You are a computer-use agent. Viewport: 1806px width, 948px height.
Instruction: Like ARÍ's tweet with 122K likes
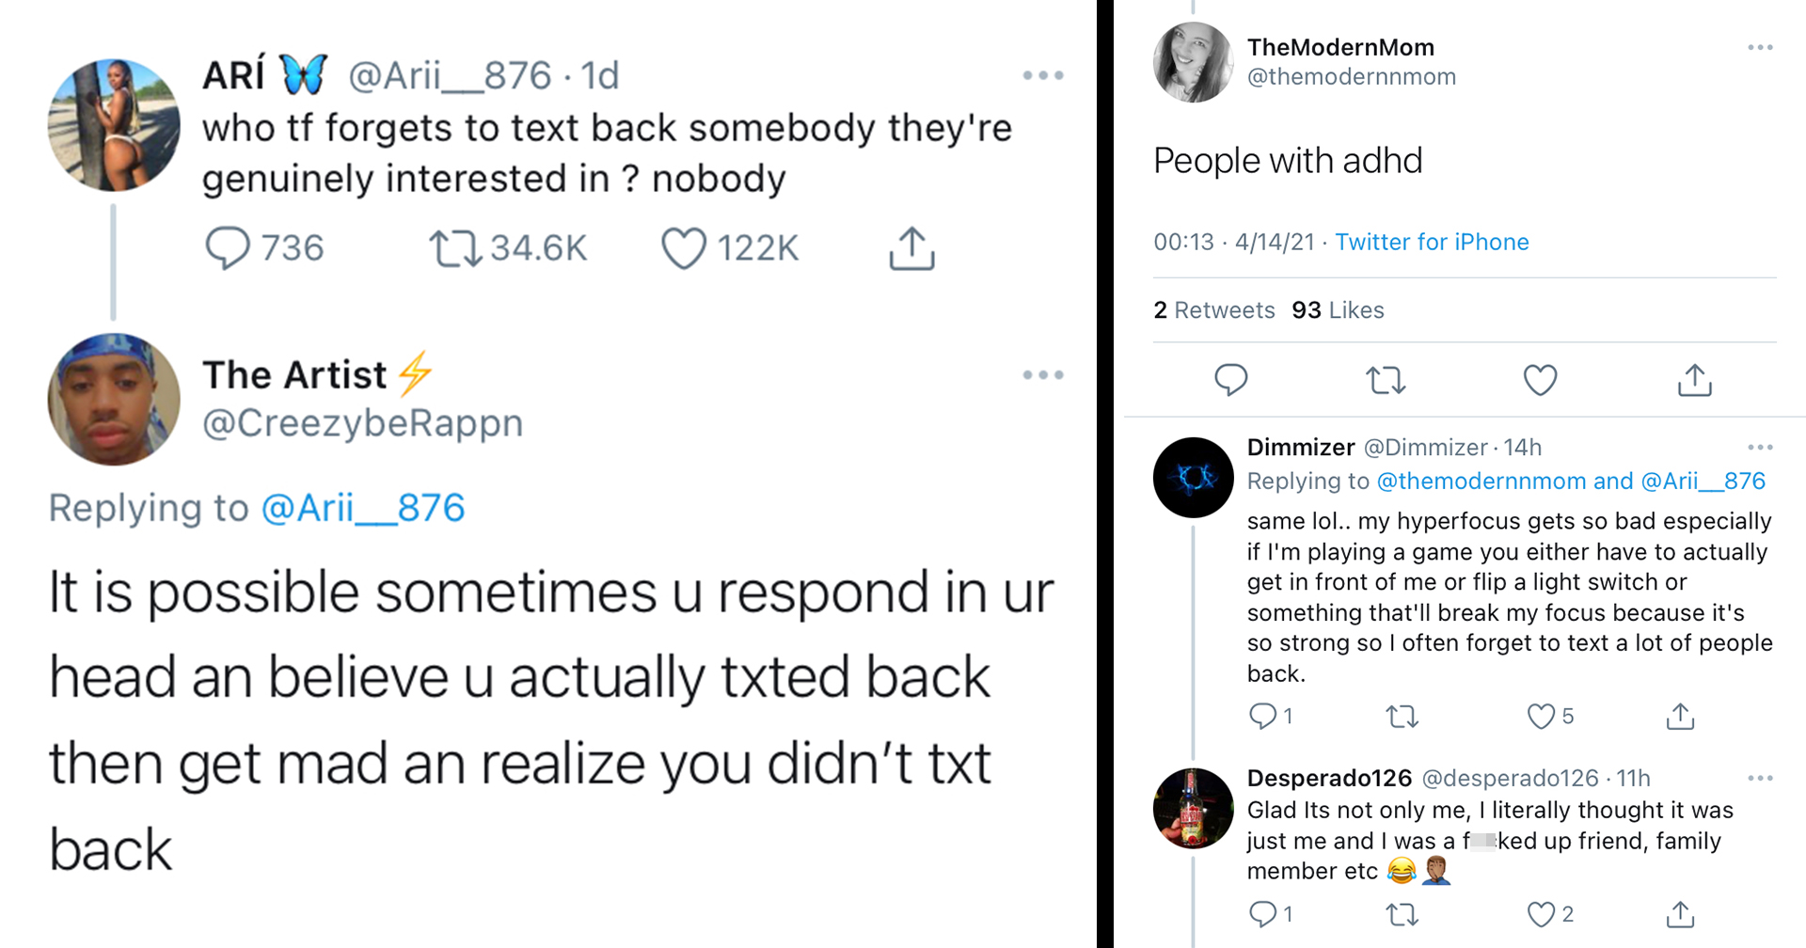[x=684, y=248]
